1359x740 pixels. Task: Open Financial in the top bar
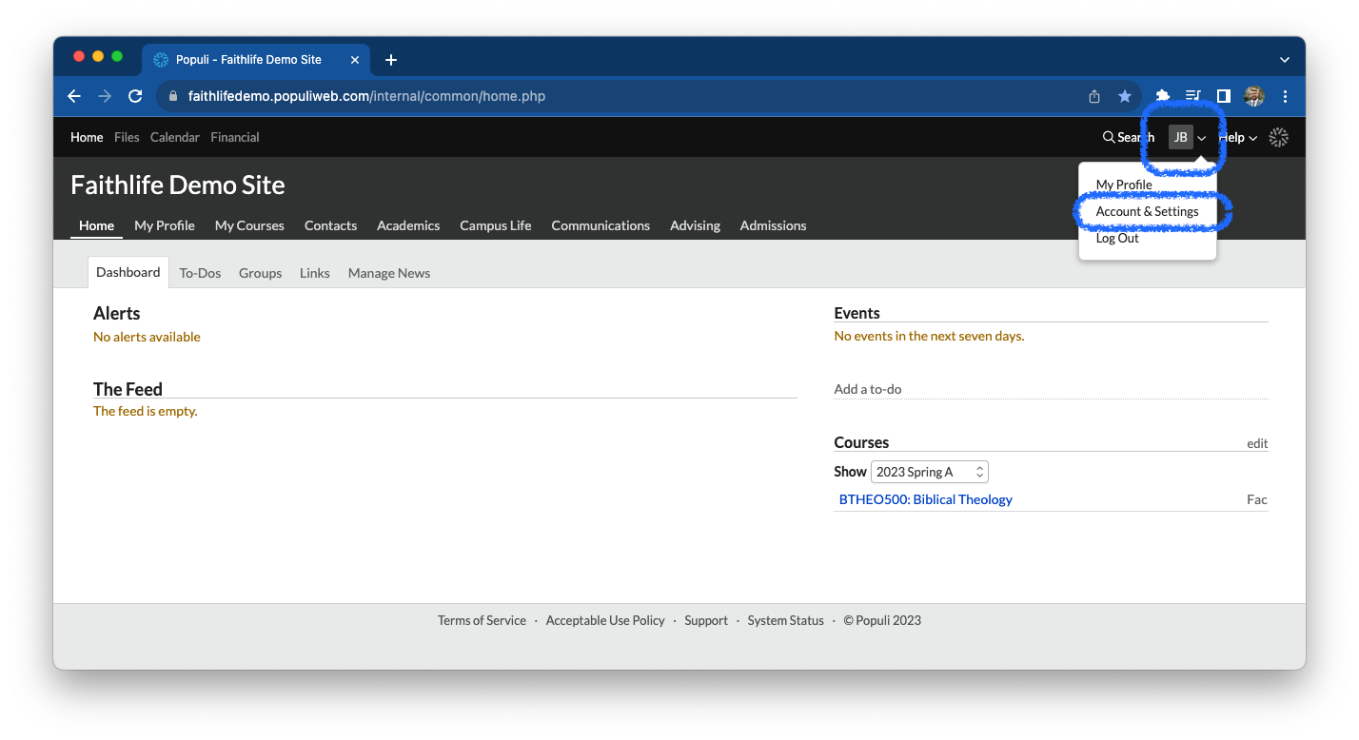[x=235, y=137]
